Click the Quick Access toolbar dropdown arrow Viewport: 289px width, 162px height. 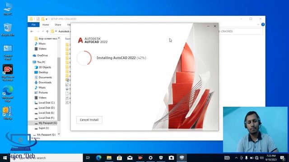click(x=47, y=19)
